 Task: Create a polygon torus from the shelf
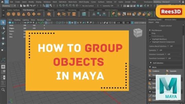pyautogui.click(x=29, y=14)
